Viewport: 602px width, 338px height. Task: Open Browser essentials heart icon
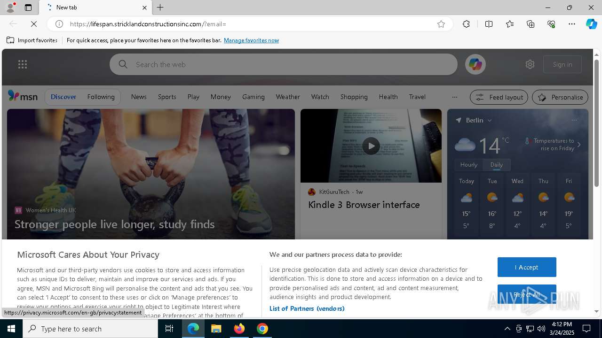pos(551,24)
